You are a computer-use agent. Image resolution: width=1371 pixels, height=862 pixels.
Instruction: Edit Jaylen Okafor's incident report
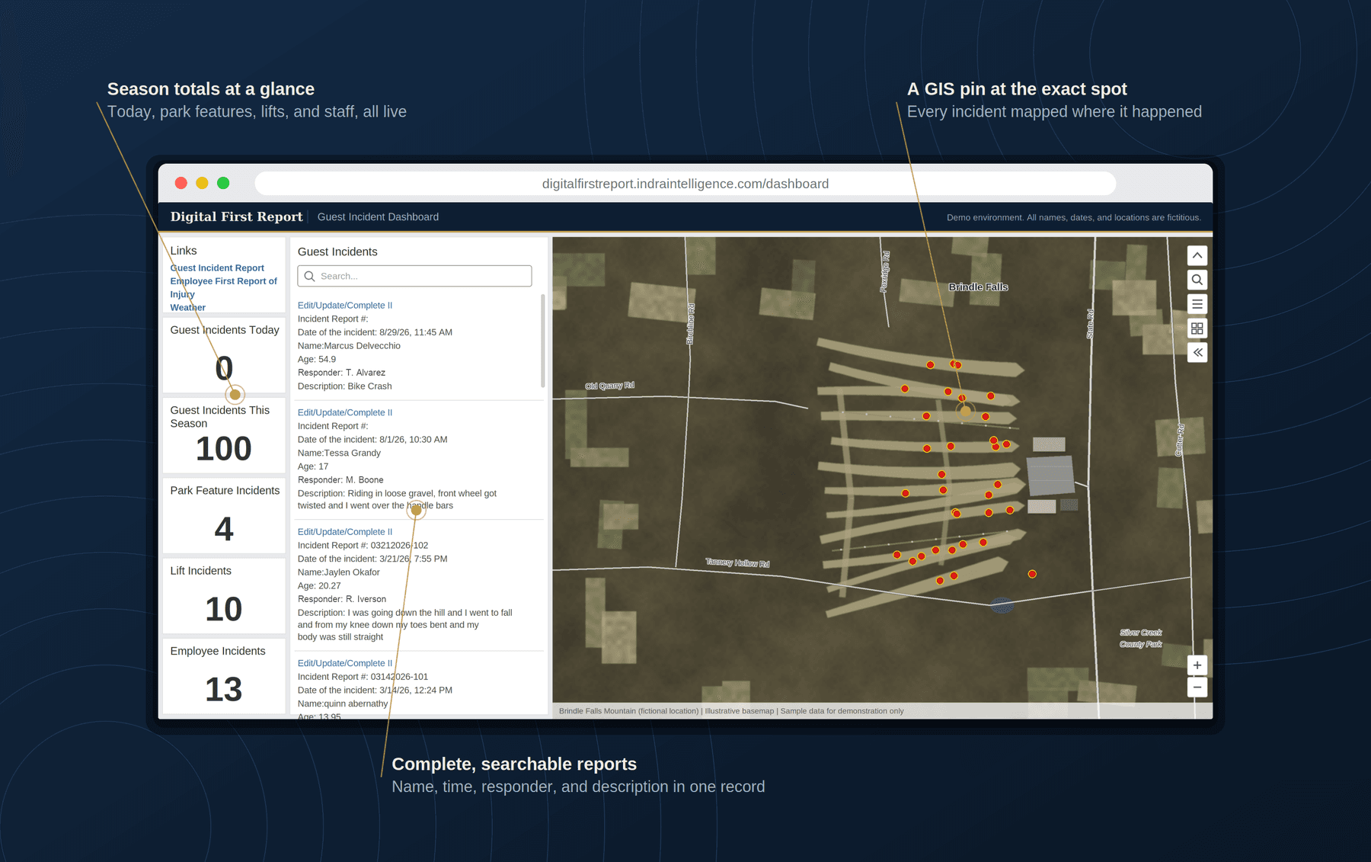(x=344, y=531)
